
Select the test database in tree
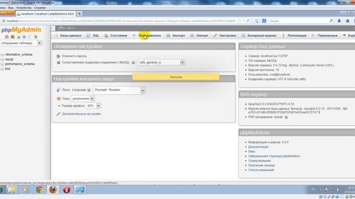click(7, 69)
